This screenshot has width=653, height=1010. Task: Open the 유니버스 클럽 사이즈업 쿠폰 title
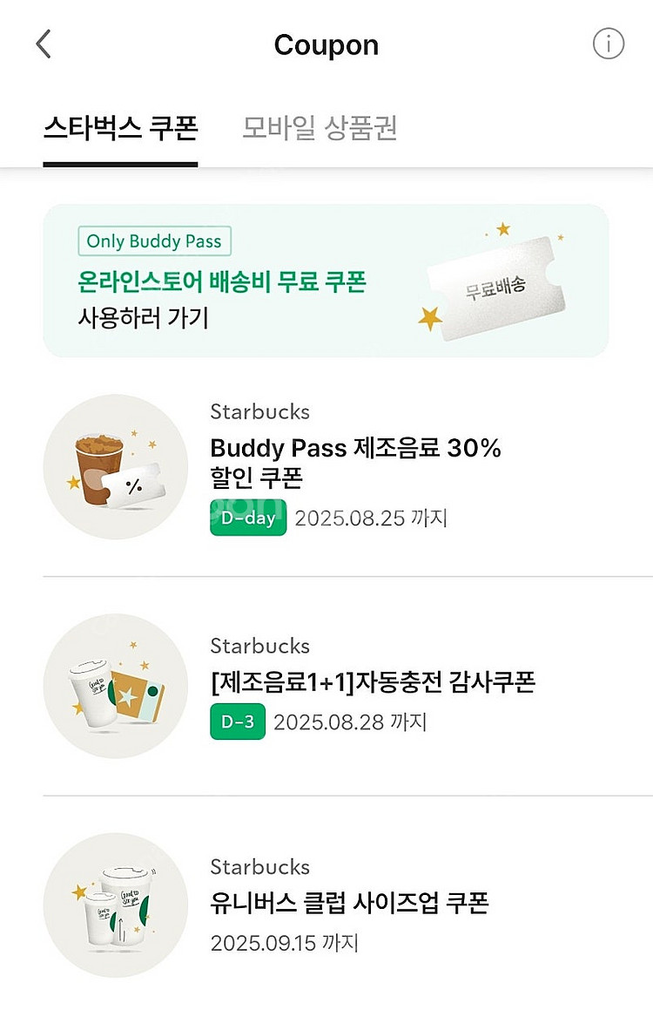click(349, 902)
